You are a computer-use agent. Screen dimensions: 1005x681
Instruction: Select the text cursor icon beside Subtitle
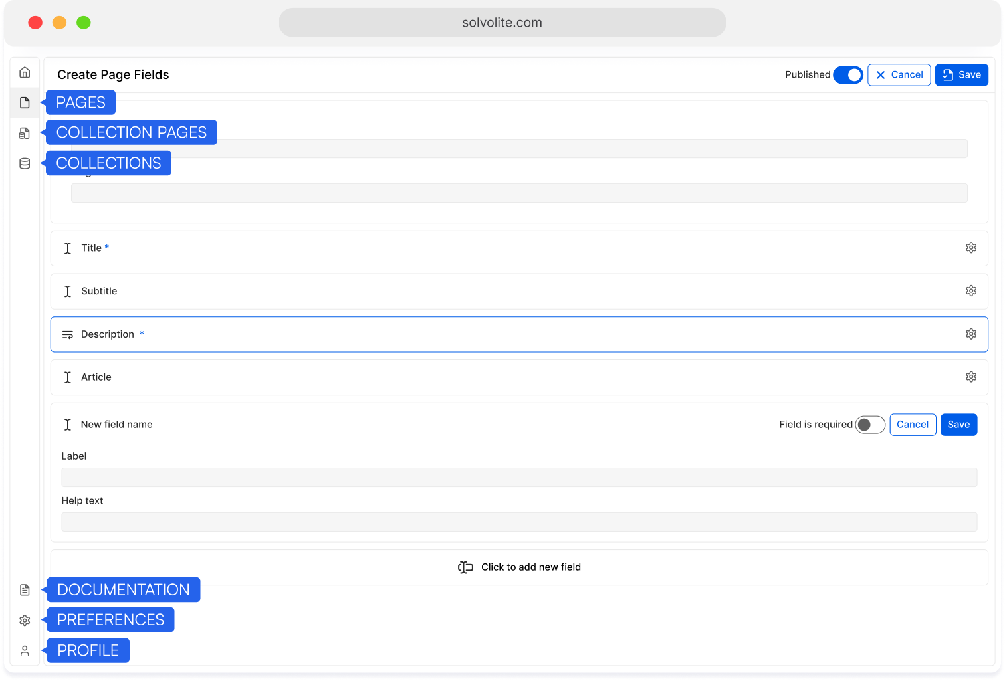click(67, 291)
